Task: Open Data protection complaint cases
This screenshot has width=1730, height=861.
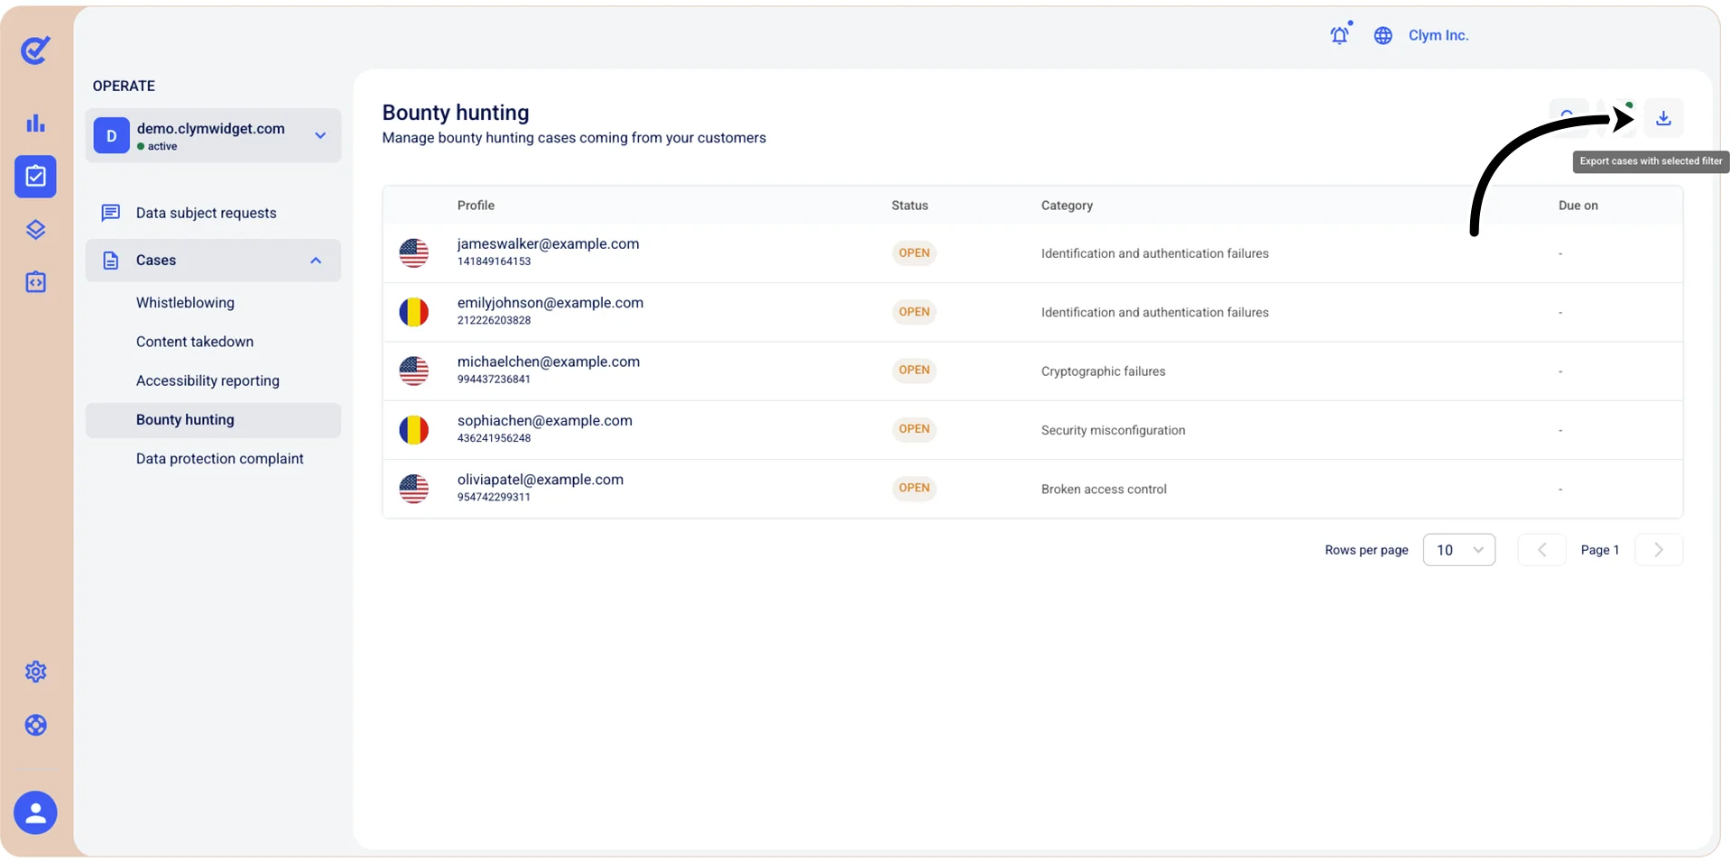Action: click(219, 459)
